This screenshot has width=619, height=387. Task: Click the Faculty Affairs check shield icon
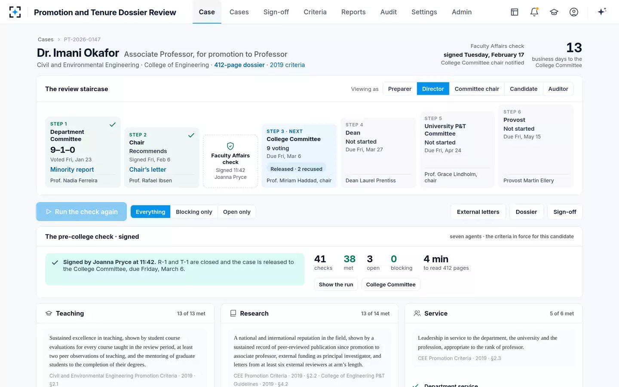coord(230,146)
